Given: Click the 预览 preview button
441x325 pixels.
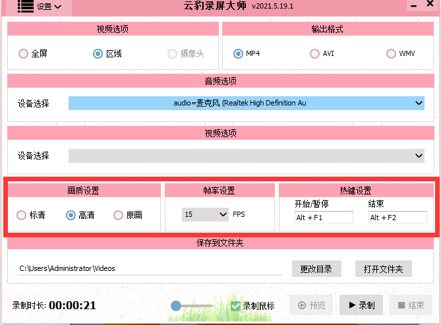Looking at the screenshot, I should pos(311,305).
